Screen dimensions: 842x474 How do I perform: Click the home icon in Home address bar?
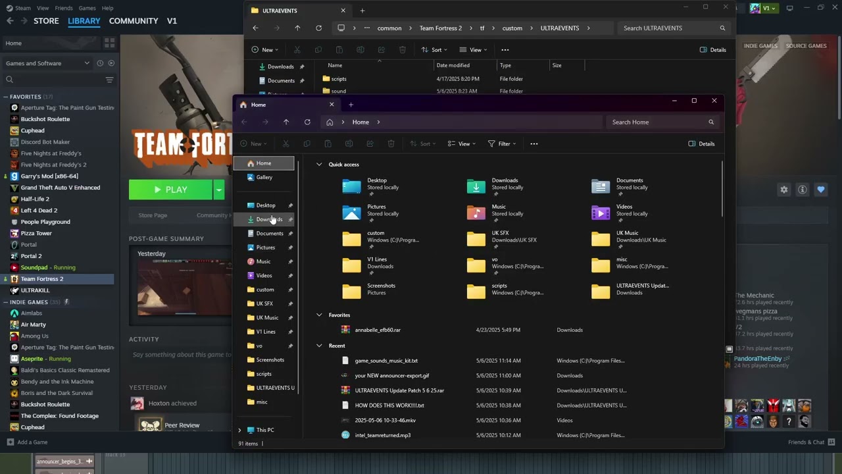click(x=330, y=122)
